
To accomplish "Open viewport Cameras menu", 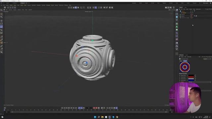I will point(11,10).
